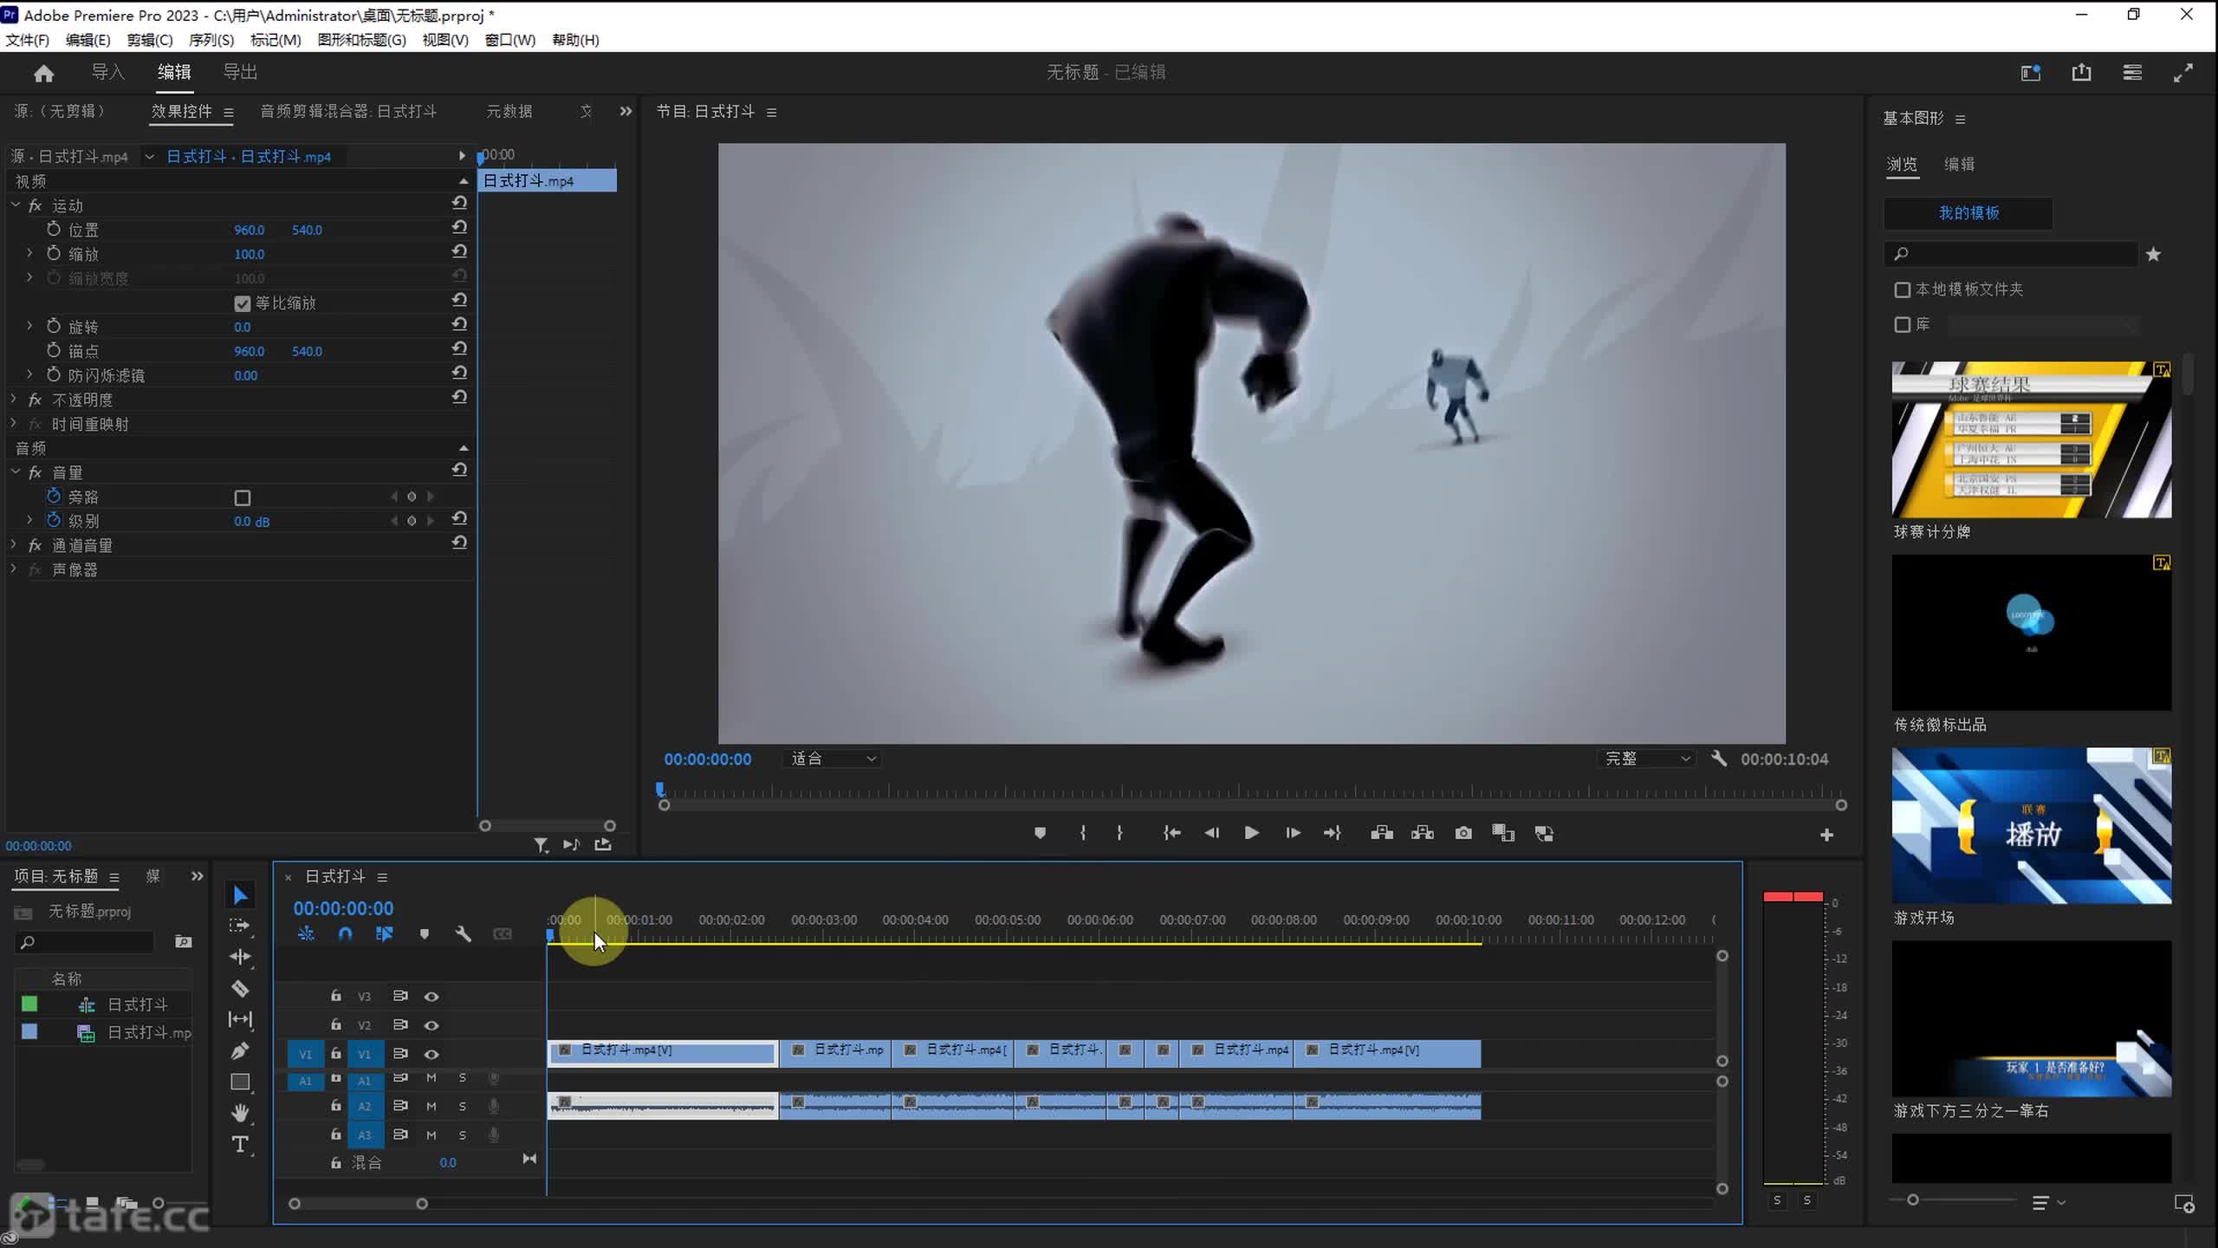Go to In point
Image resolution: width=2218 pixels, height=1248 pixels.
(x=1171, y=833)
